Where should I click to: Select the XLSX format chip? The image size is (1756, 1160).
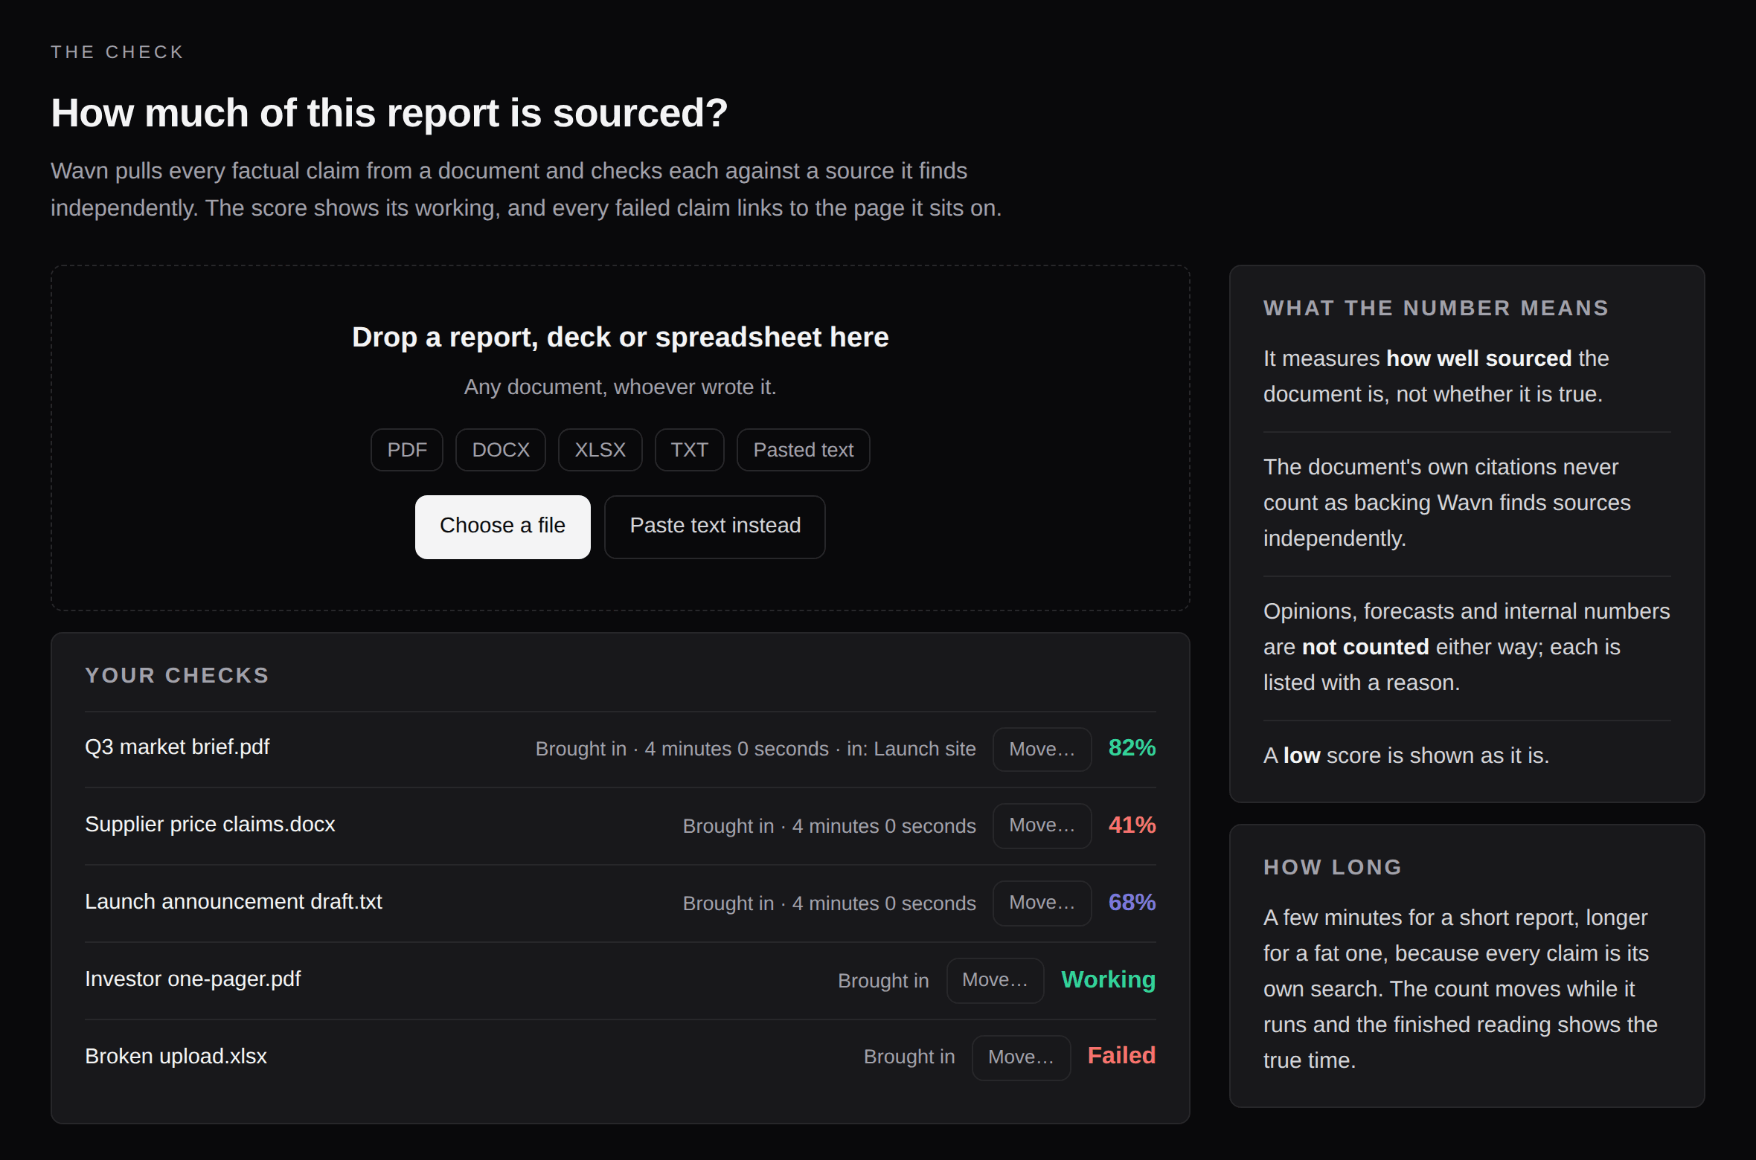600,450
